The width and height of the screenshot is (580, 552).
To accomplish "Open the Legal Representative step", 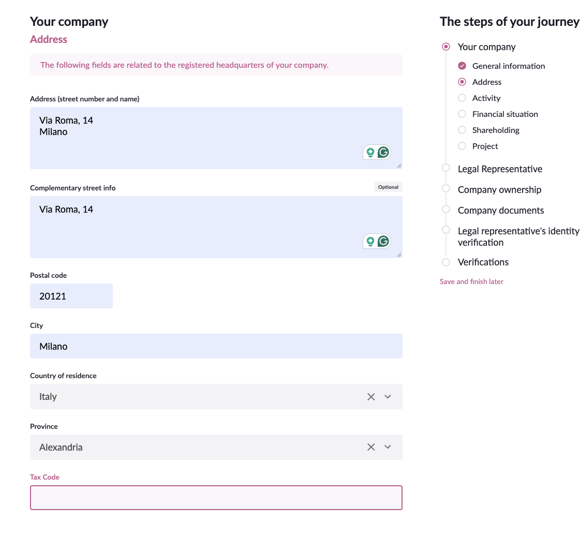I will 500,169.
